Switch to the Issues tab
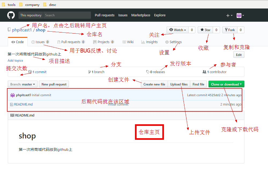268x169 pixels. point(40,42)
